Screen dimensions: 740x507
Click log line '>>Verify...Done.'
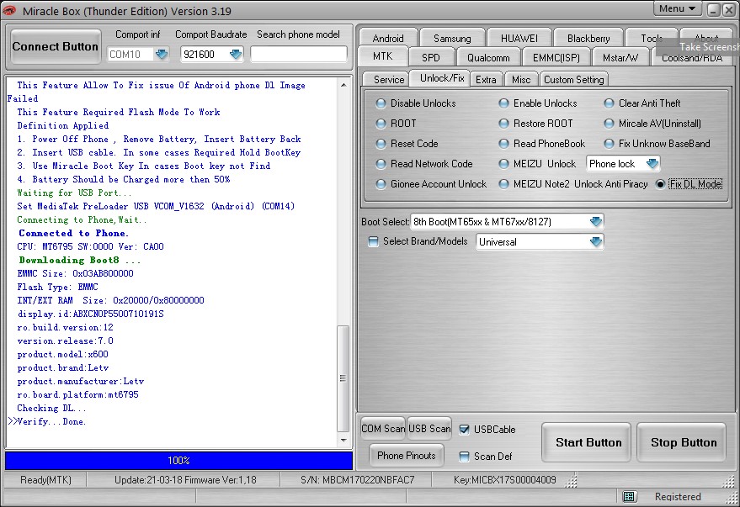point(46,422)
